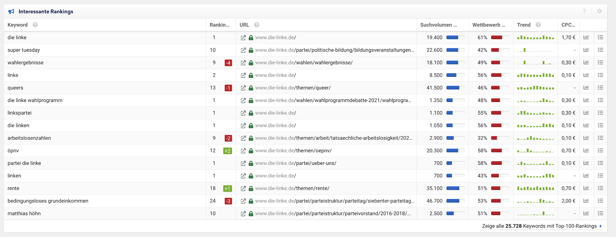Open list icon for linken row
The width and height of the screenshot is (616, 237).
pyautogui.click(x=600, y=176)
